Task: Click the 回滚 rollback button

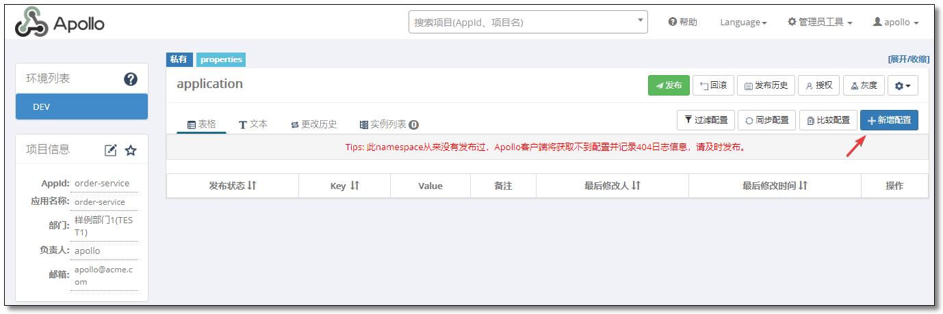Action: (x=713, y=85)
